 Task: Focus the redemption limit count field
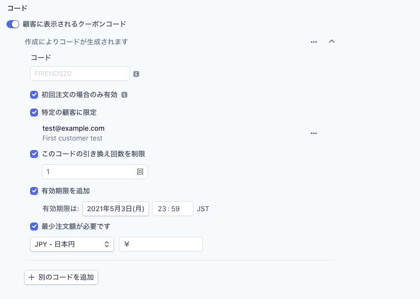[x=89, y=172]
